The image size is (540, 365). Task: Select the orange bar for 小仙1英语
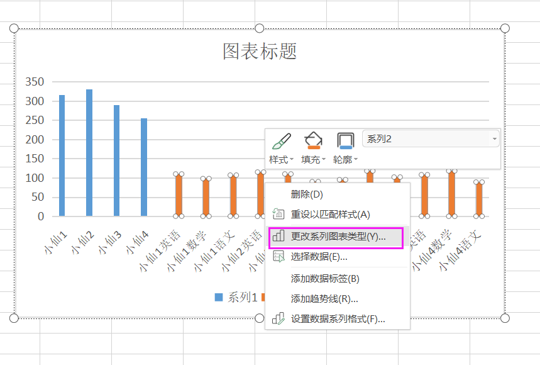point(179,195)
